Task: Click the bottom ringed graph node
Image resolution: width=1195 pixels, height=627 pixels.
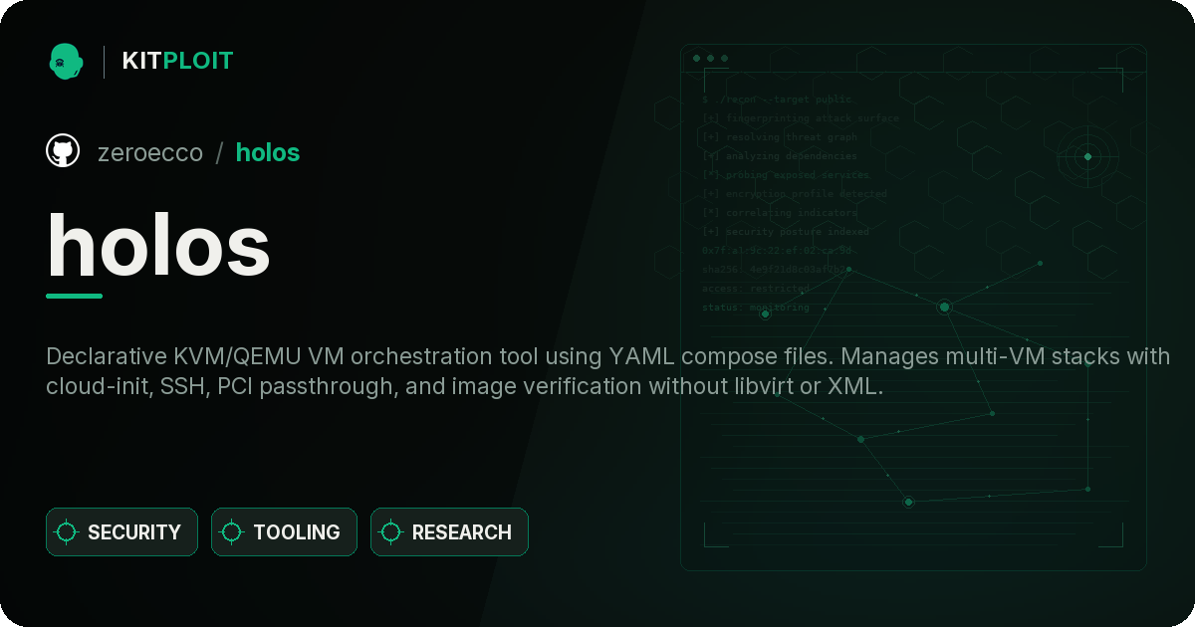Action: click(x=908, y=502)
